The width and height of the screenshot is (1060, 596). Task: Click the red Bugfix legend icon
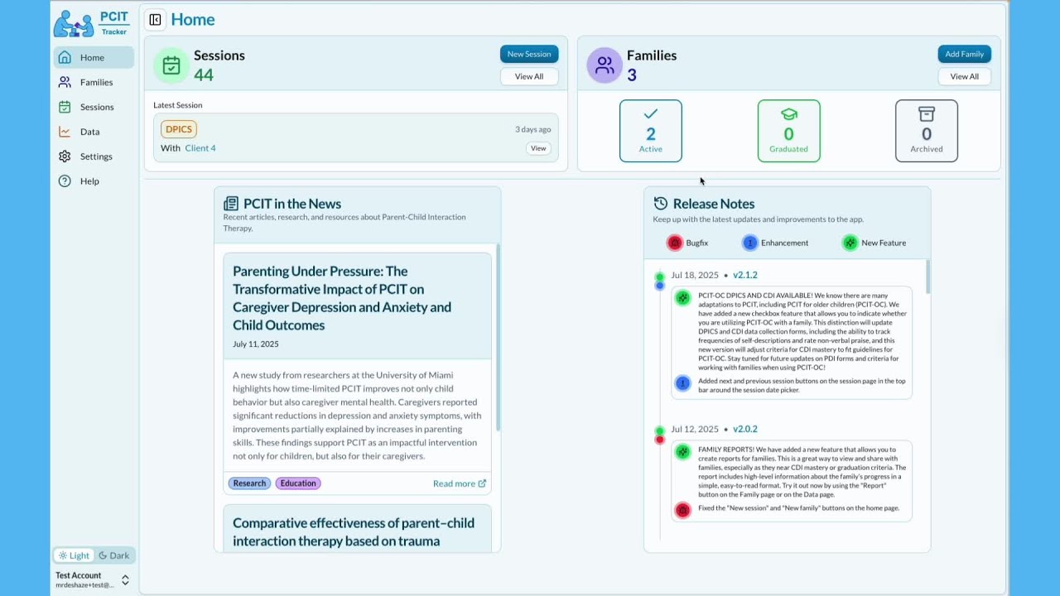pyautogui.click(x=675, y=243)
